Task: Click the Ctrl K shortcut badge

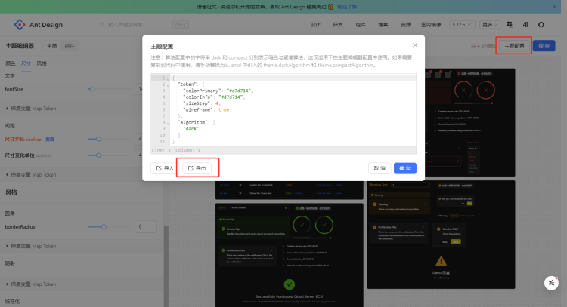Action: point(181,25)
